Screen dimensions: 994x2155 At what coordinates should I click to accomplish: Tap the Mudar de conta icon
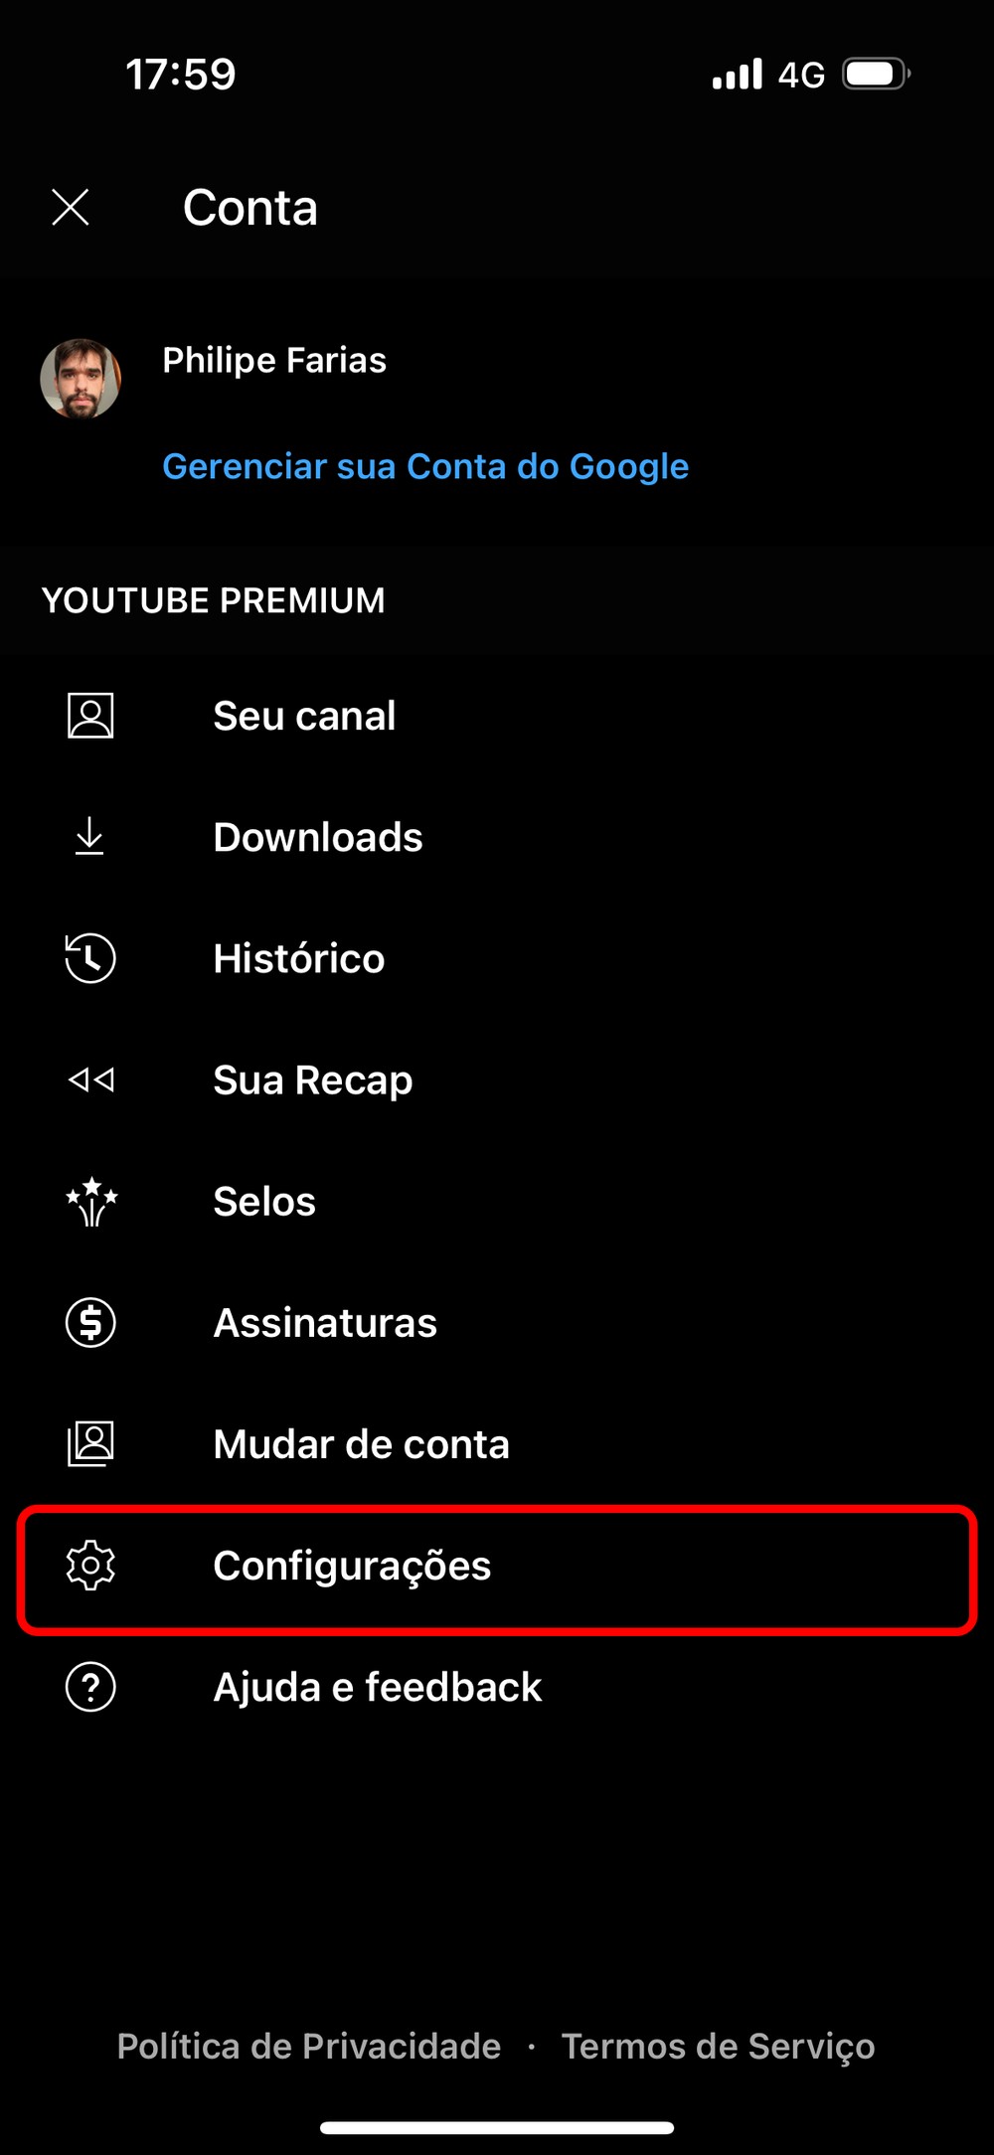[x=90, y=1443]
